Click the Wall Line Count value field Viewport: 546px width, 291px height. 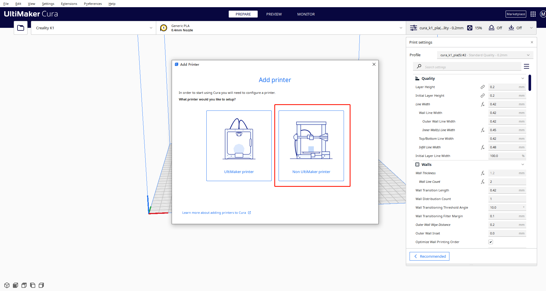click(507, 182)
